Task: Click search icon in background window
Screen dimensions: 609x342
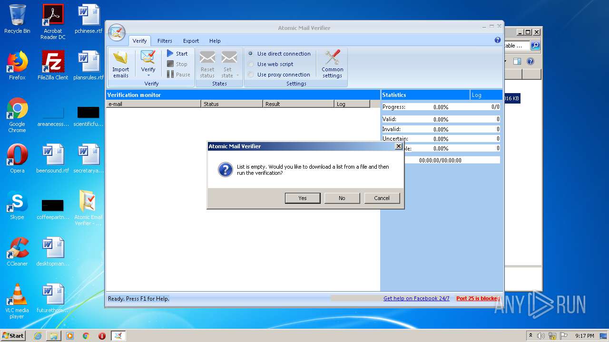Action: [x=535, y=46]
